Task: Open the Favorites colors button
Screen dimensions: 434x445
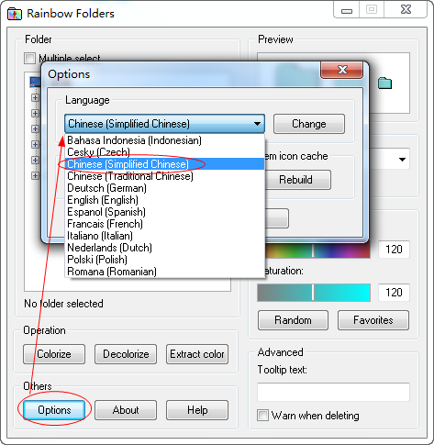Action: [373, 320]
